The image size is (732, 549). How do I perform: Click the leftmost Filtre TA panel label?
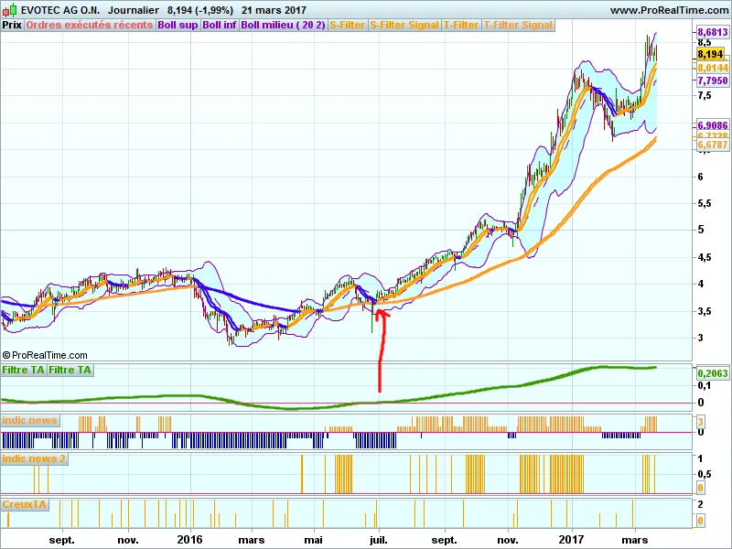(x=24, y=370)
